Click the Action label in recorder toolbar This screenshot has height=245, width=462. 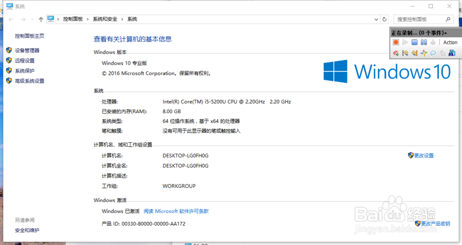(450, 43)
